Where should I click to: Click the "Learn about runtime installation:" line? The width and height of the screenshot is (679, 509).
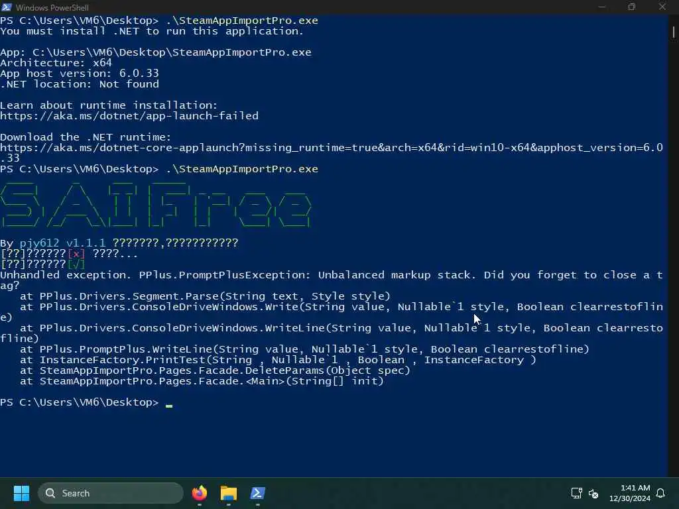[x=109, y=105]
